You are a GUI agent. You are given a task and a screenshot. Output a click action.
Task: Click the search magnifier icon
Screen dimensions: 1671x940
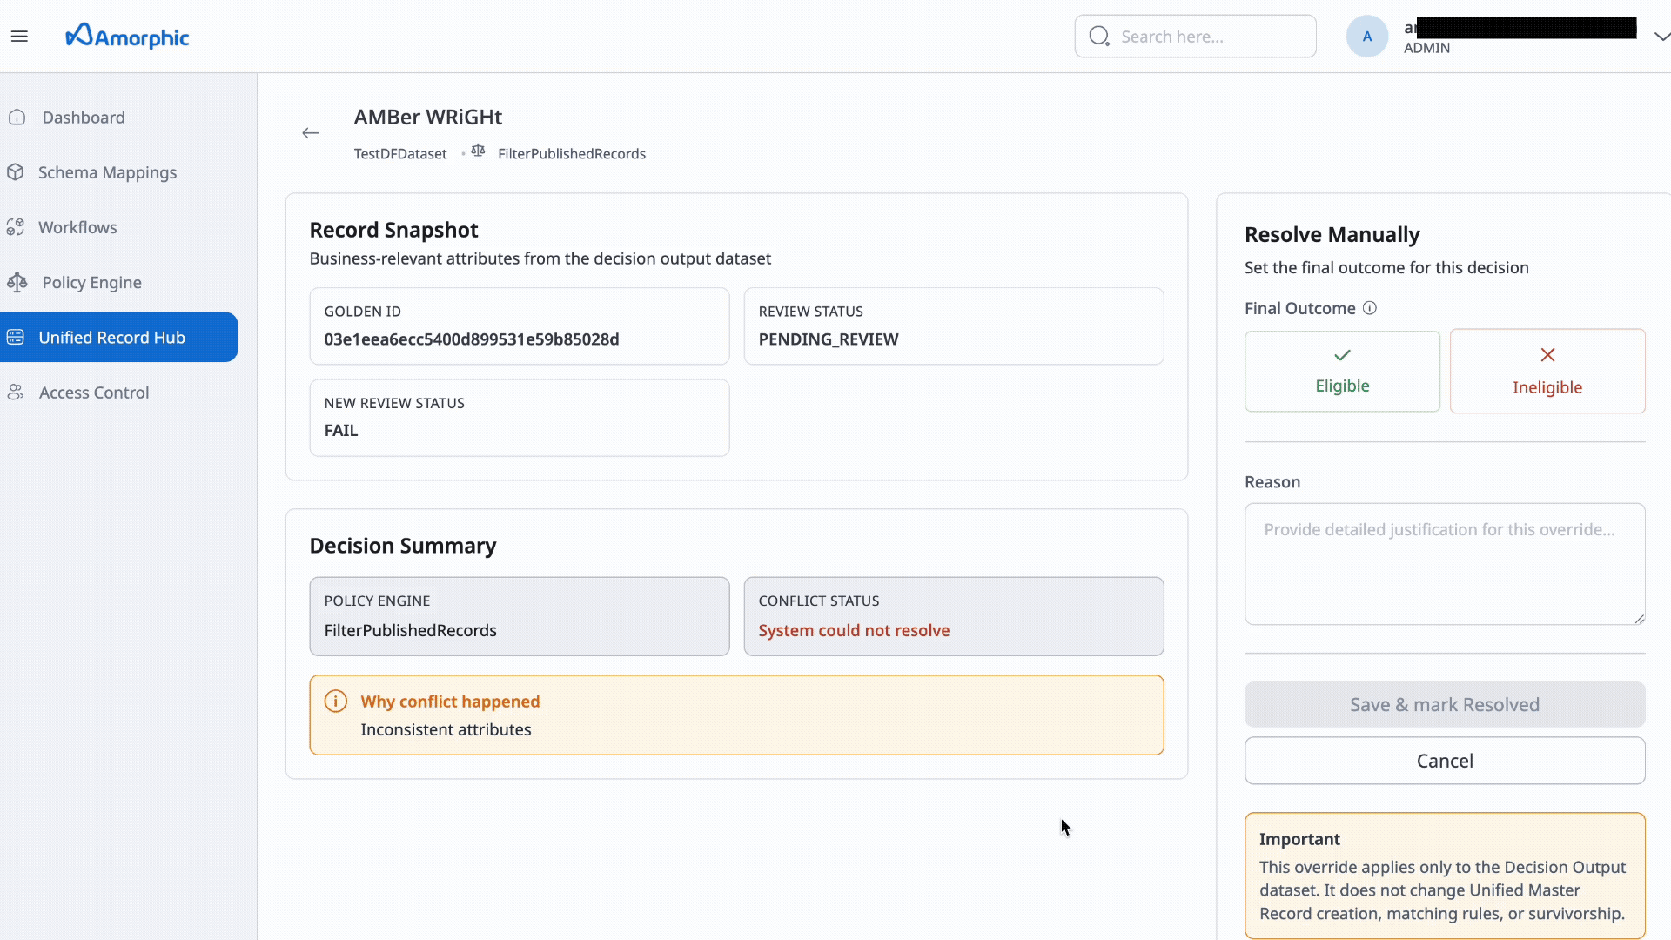pyautogui.click(x=1099, y=36)
